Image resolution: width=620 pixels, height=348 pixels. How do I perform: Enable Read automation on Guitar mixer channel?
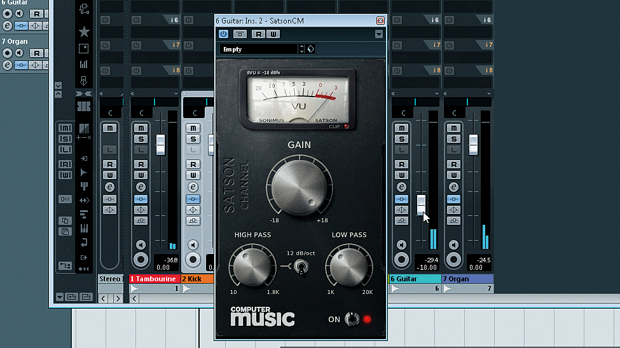pos(401,164)
